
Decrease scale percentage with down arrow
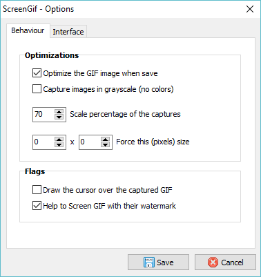coord(59,117)
